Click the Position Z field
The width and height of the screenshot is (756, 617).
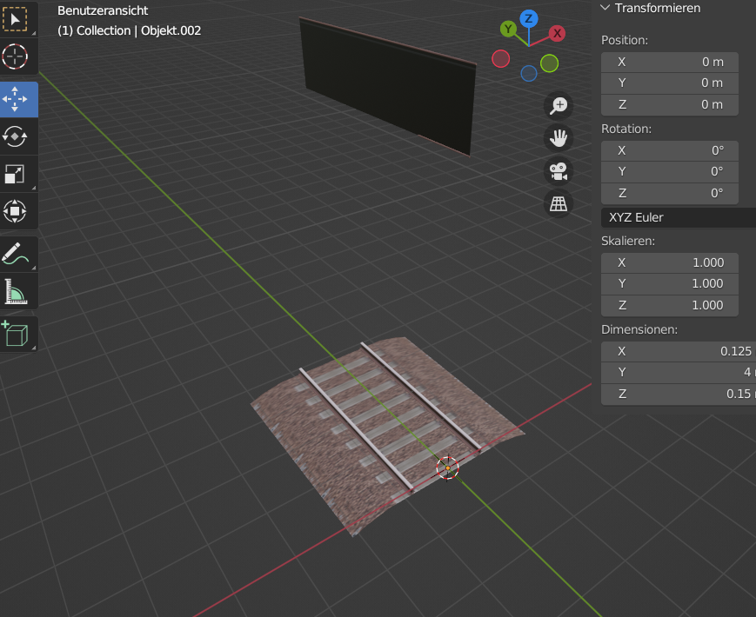[670, 104]
